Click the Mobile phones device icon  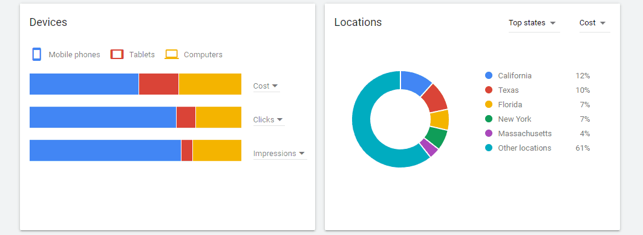[x=36, y=54]
